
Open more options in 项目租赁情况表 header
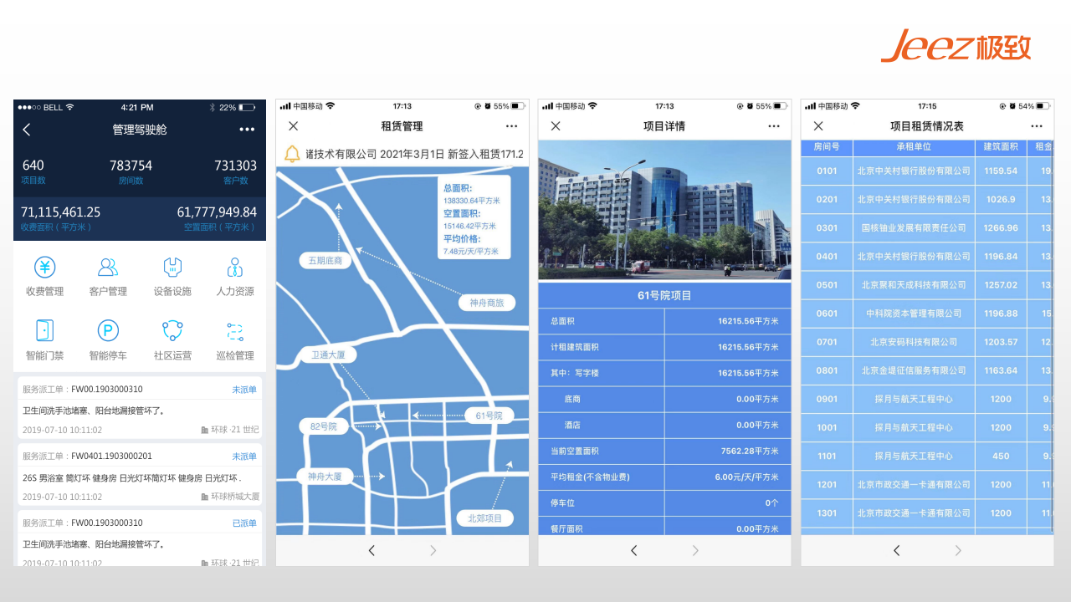click(1037, 126)
